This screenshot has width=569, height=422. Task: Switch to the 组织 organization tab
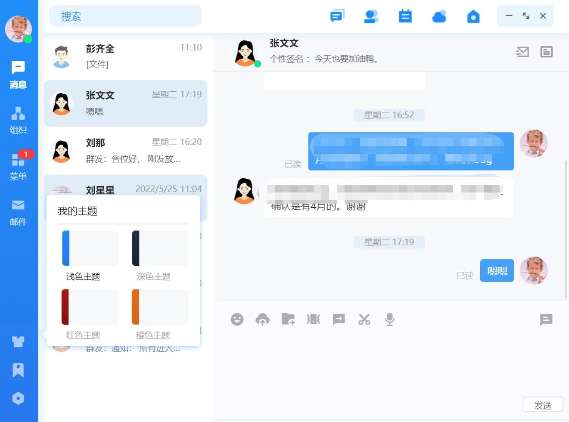pos(18,120)
